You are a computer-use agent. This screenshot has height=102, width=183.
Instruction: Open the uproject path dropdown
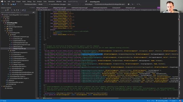click(x=110, y=4)
